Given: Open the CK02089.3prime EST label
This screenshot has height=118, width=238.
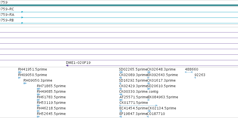Looking at the screenshot, I should click(133, 75).
